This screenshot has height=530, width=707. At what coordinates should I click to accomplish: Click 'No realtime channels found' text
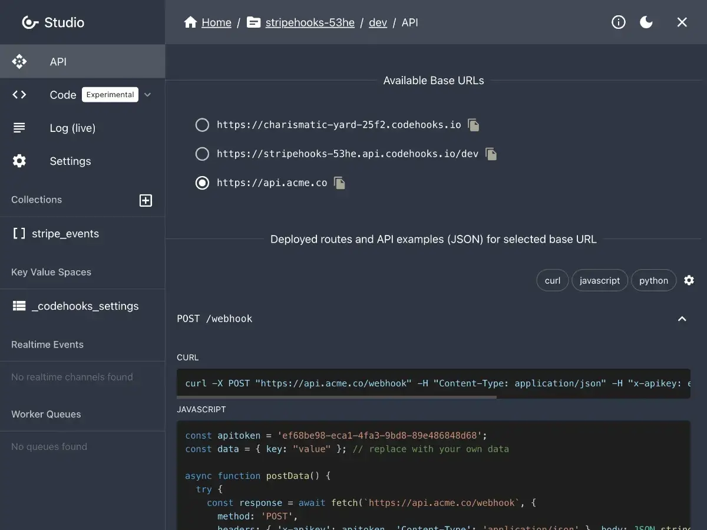[x=72, y=377]
